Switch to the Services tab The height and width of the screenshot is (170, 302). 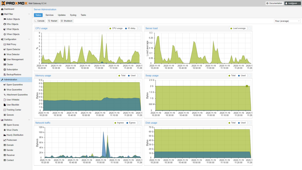pos(49,15)
